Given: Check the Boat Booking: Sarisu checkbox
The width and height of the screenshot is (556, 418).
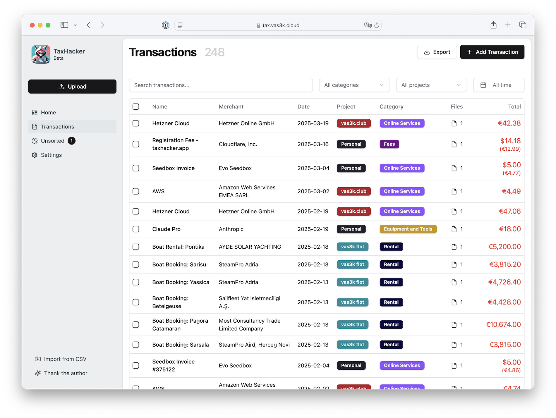Looking at the screenshot, I should click(x=136, y=264).
